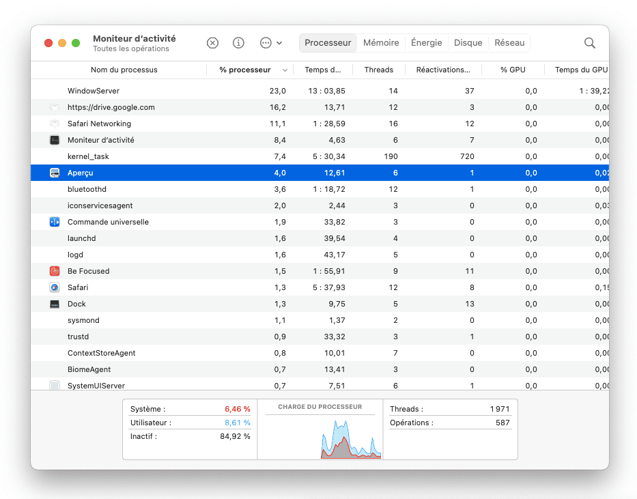Select the Be Focused app icon
Screen dimensions: 637x499
(55, 271)
